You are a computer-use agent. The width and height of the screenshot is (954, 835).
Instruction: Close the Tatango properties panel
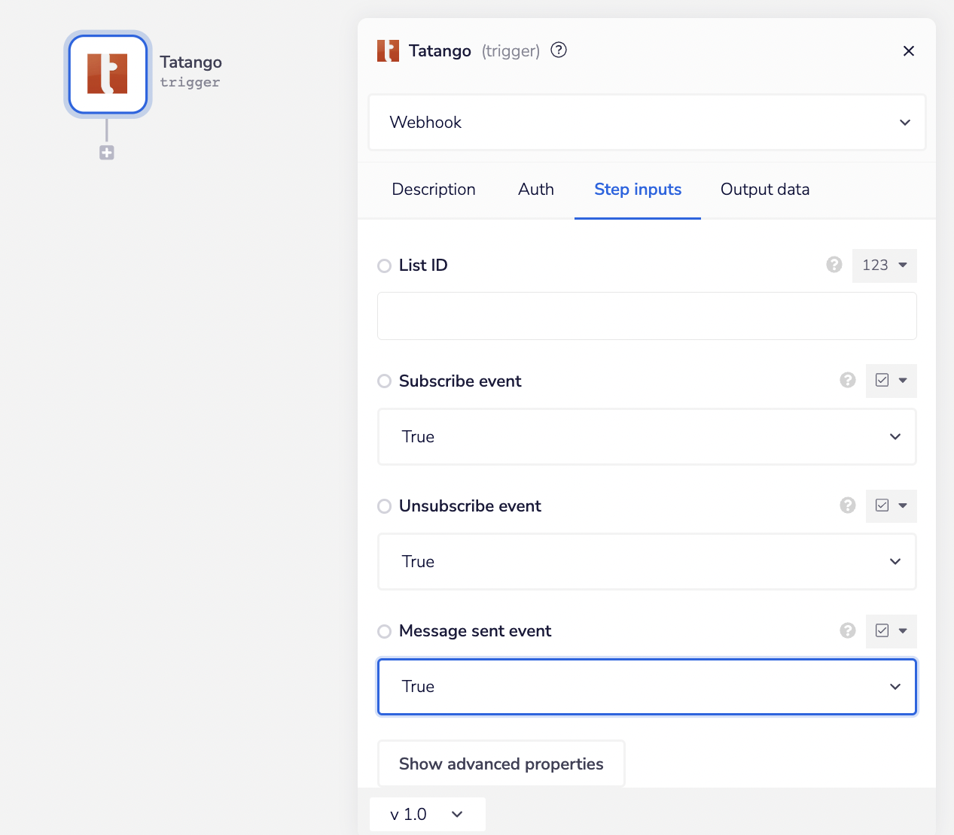tap(908, 51)
